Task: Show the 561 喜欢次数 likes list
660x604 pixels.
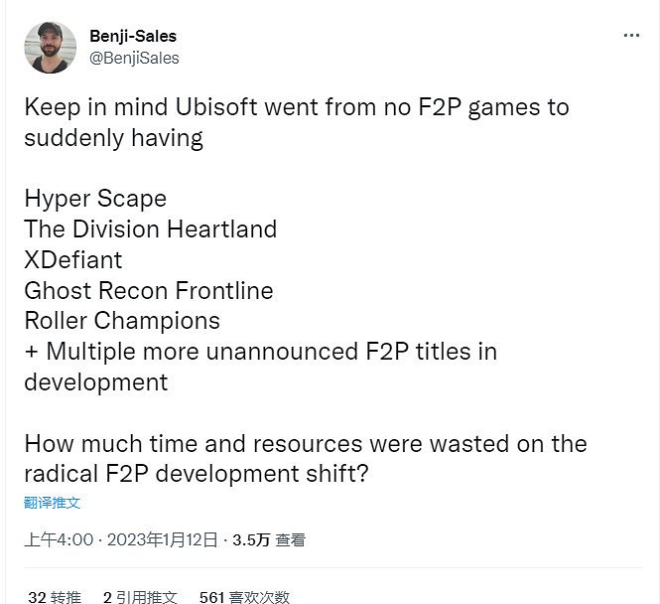Action: (x=244, y=596)
